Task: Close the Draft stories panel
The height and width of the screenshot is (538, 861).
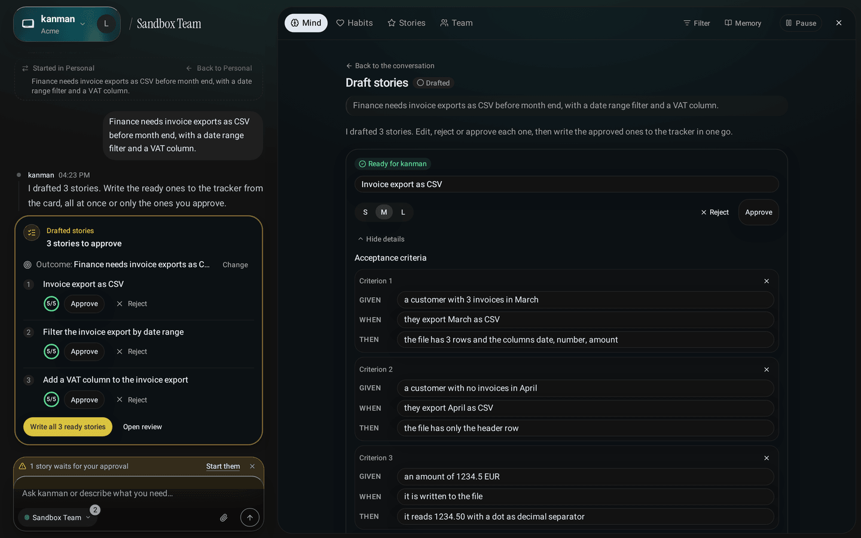Action: point(839,23)
